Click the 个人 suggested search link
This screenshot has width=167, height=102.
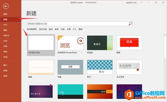click(x=75, y=29)
